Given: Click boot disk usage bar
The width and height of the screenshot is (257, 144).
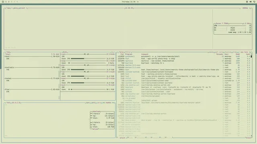Looking at the screenshot, I should [88, 90].
